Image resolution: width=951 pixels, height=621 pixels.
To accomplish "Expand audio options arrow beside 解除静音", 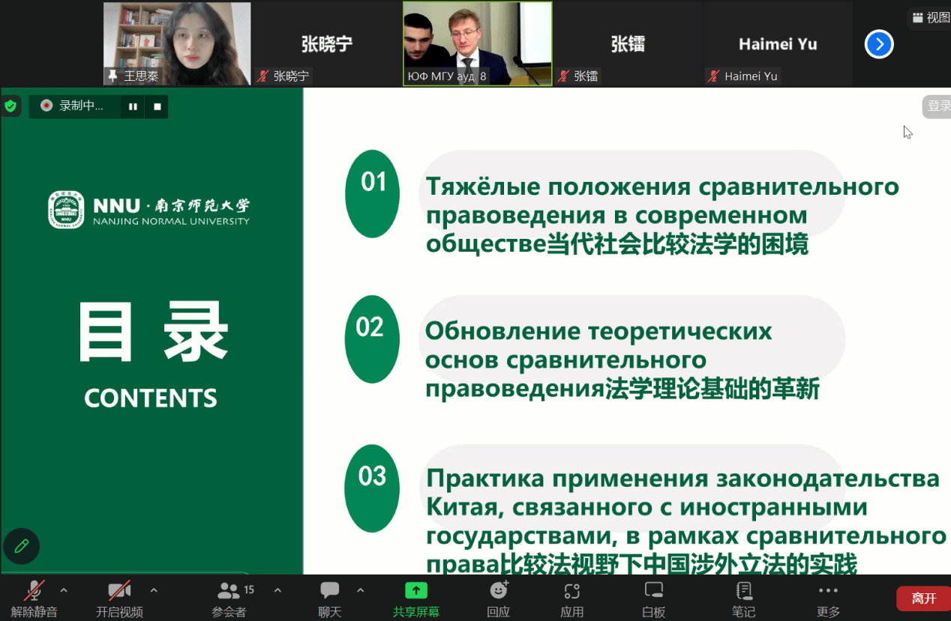I will pos(64,590).
